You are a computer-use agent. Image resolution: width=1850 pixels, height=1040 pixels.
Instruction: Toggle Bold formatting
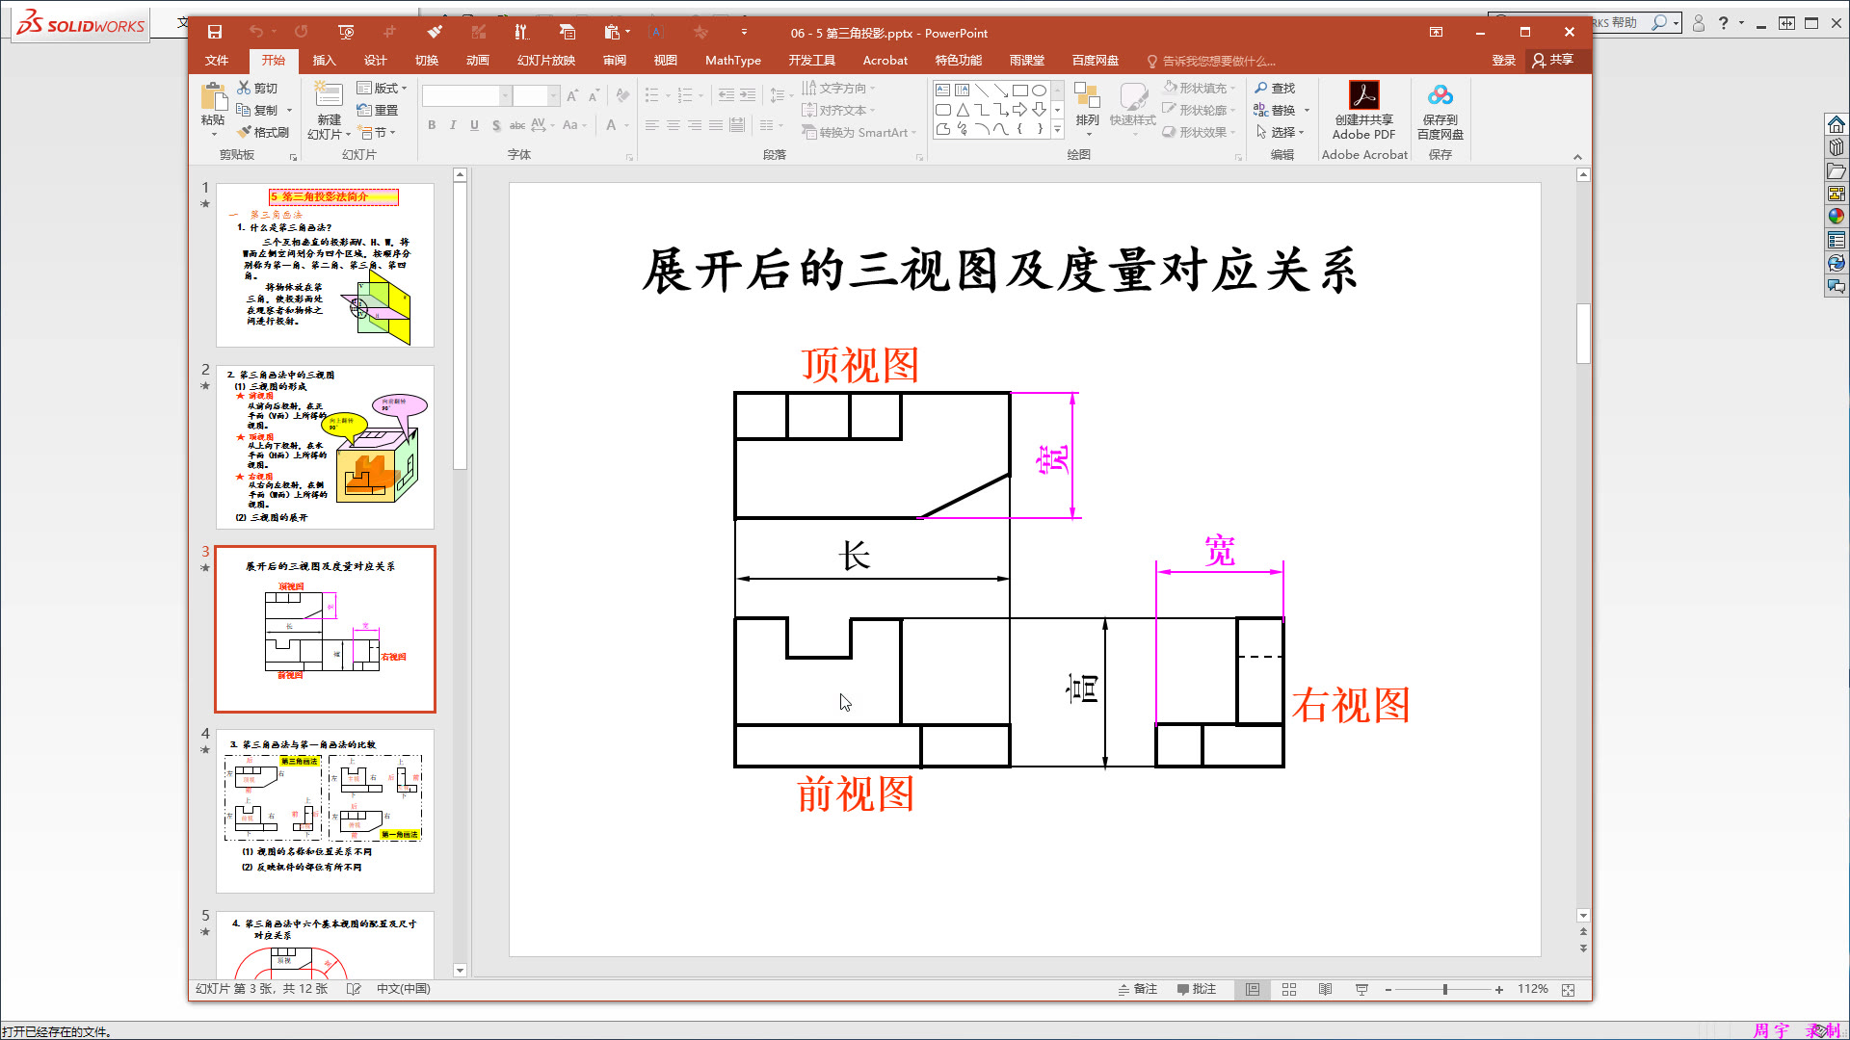432,125
